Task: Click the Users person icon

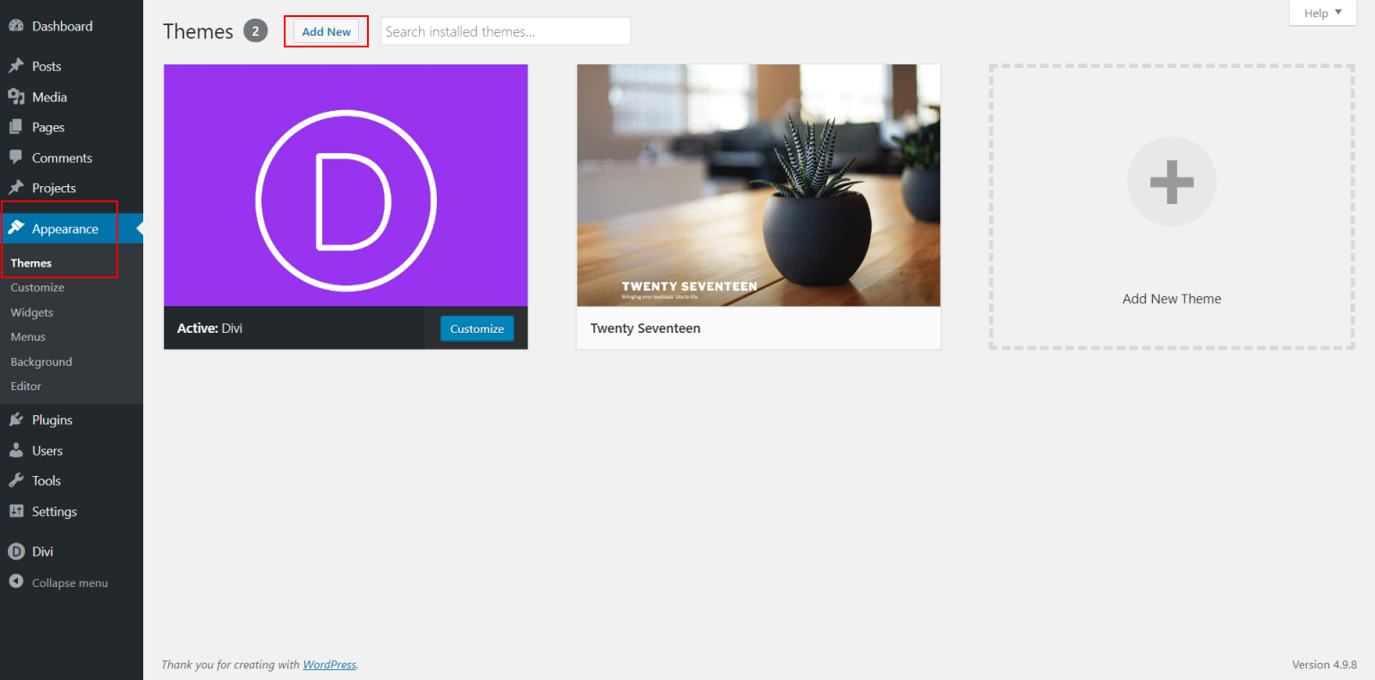Action: tap(15, 450)
